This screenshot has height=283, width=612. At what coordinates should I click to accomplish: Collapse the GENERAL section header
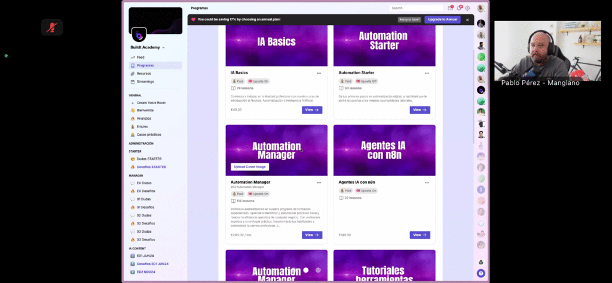click(x=135, y=95)
